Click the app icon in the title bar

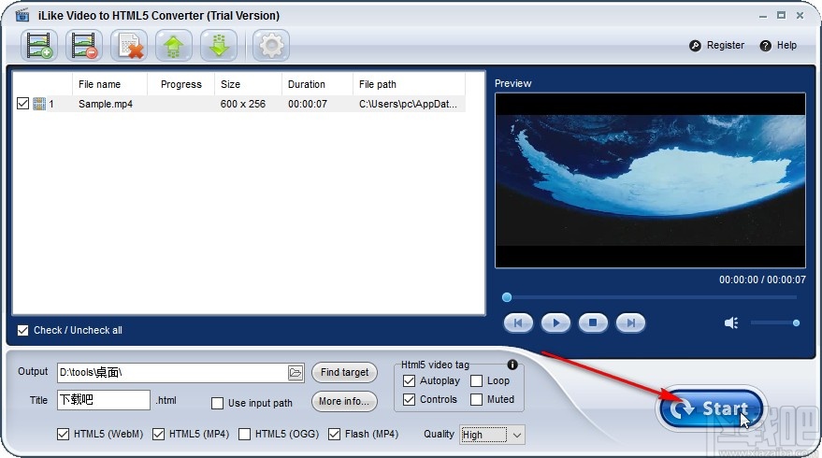click(22, 16)
